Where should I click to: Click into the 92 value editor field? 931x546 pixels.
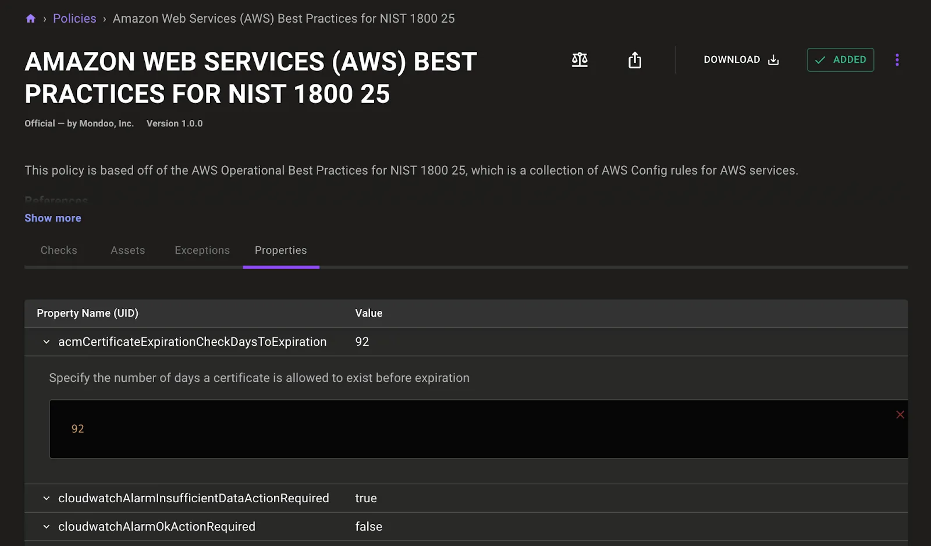478,429
